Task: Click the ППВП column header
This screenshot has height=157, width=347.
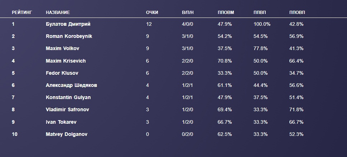Action: 260,13
